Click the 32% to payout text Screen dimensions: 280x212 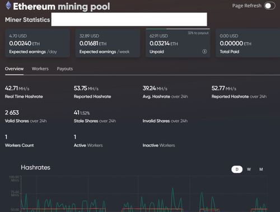pyautogui.click(x=198, y=33)
